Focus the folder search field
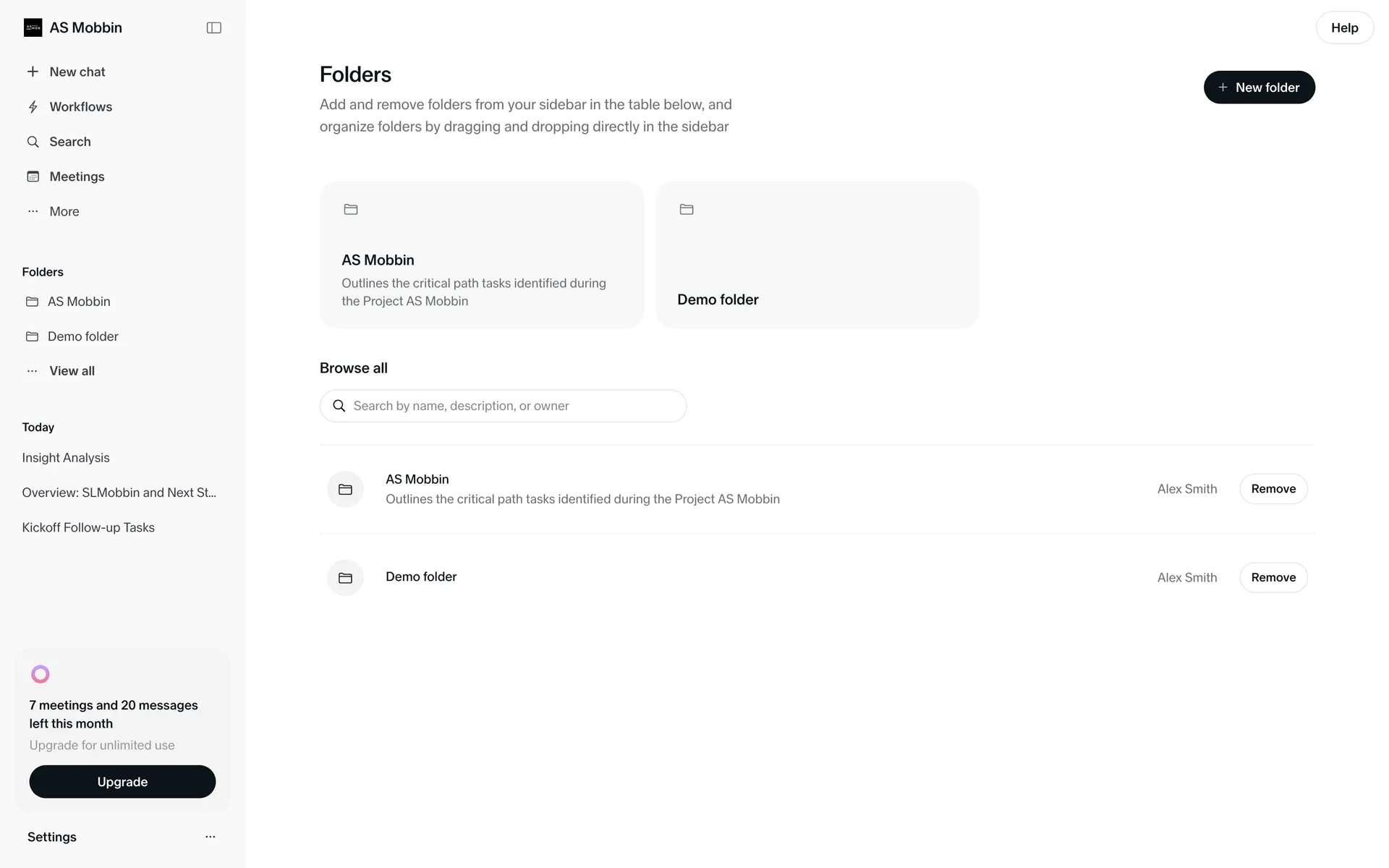The height and width of the screenshot is (868, 1389). (504, 406)
